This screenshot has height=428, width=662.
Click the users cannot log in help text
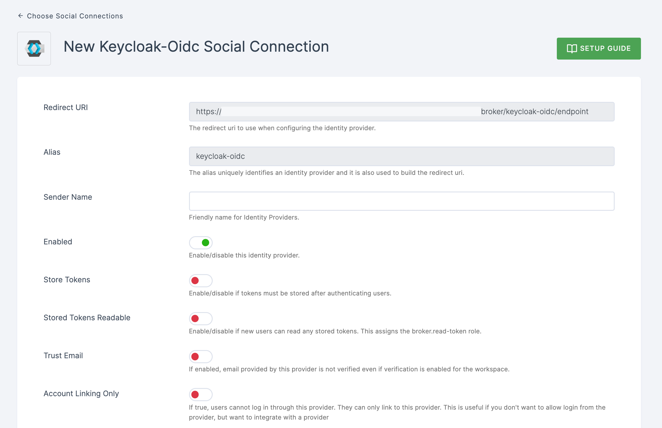click(x=397, y=412)
